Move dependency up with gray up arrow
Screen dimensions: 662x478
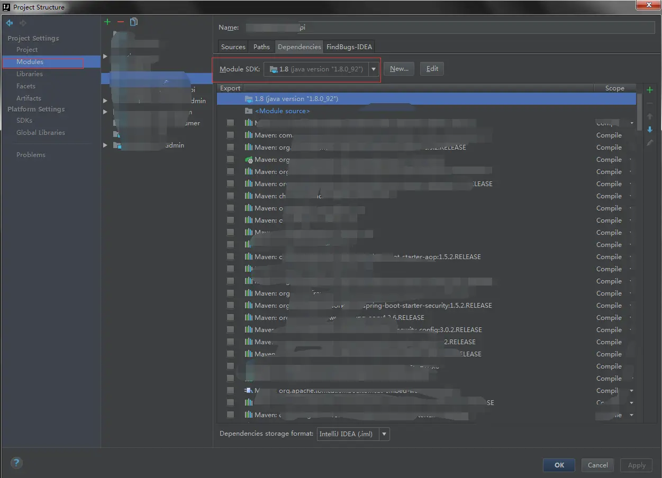tap(650, 116)
